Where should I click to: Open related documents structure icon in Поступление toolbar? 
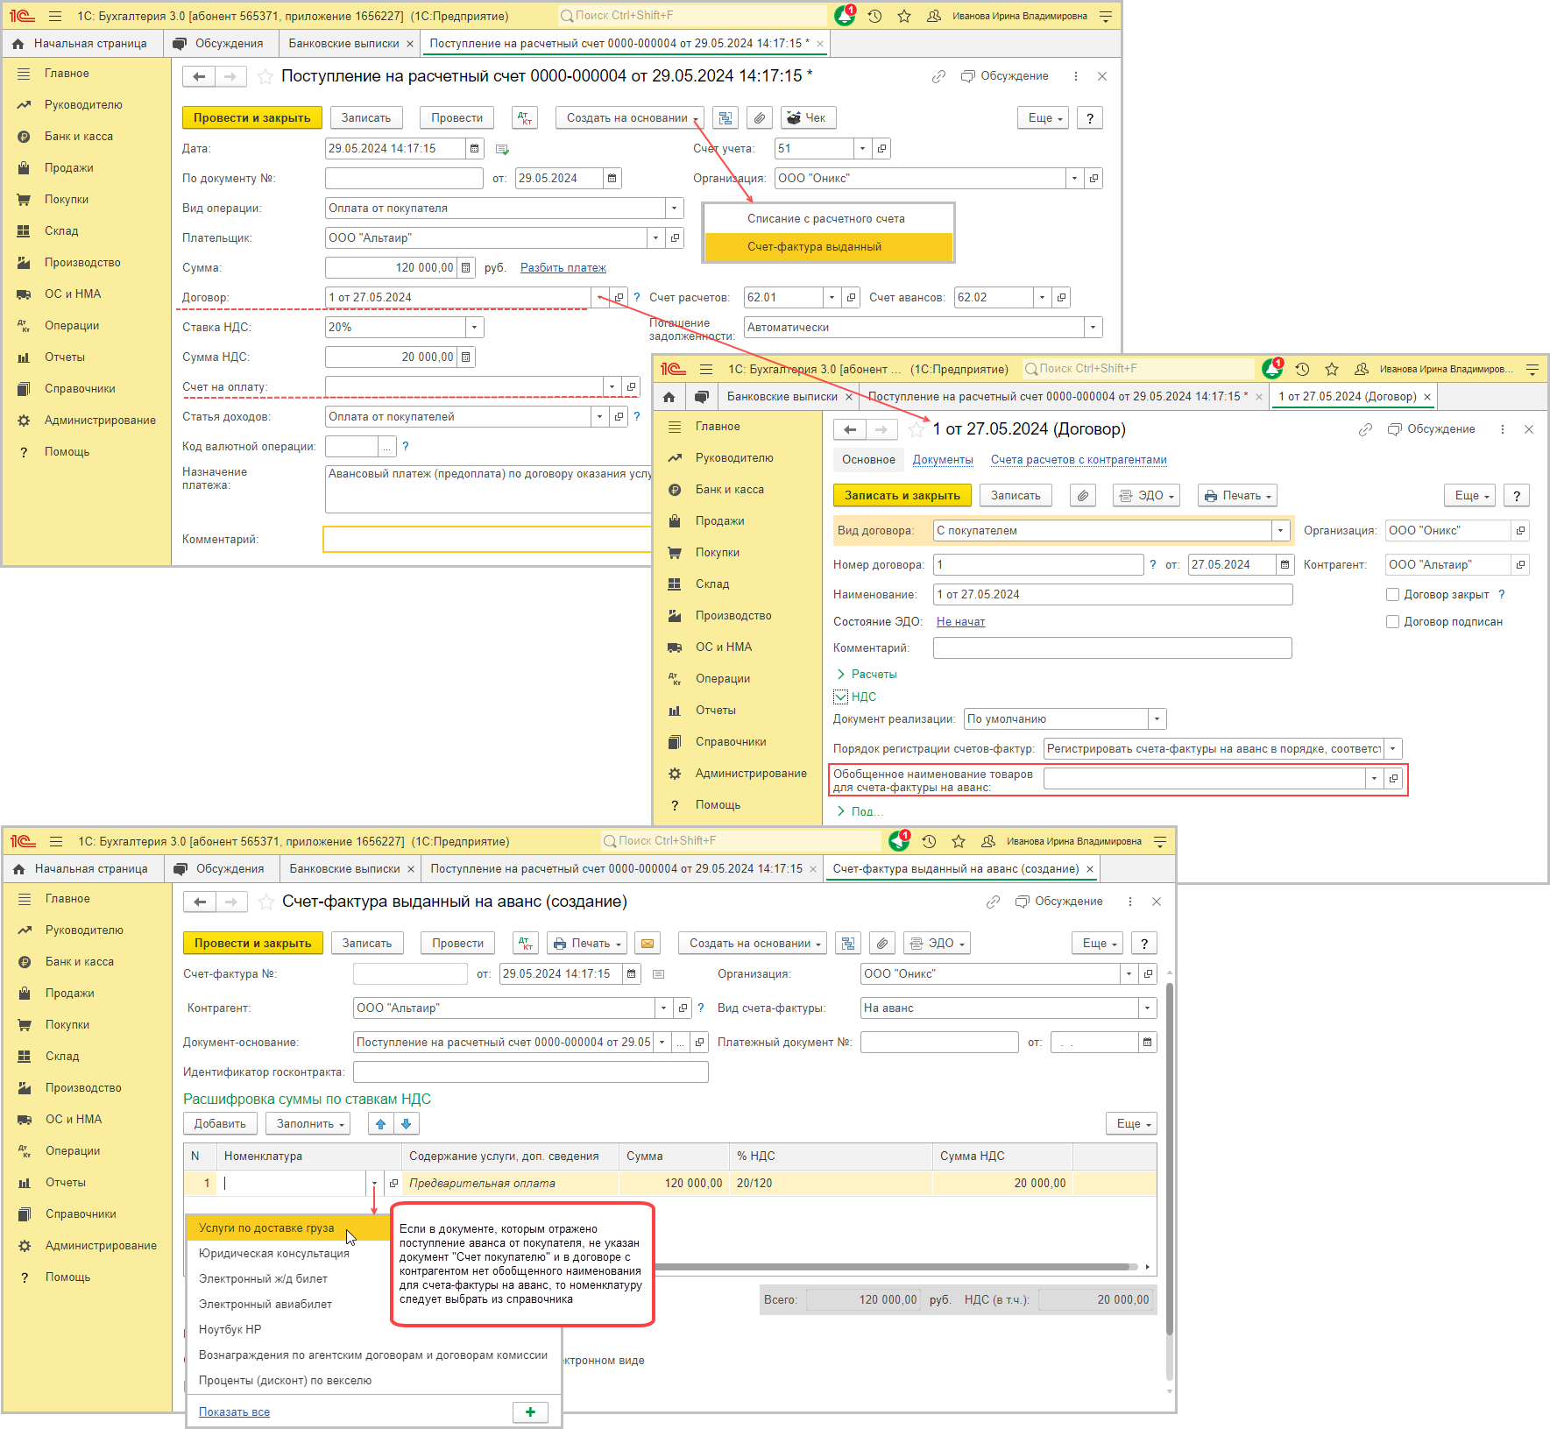pos(725,118)
